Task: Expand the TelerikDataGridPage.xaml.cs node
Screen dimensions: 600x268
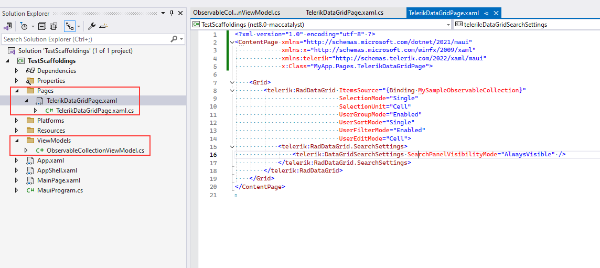Action: point(36,111)
